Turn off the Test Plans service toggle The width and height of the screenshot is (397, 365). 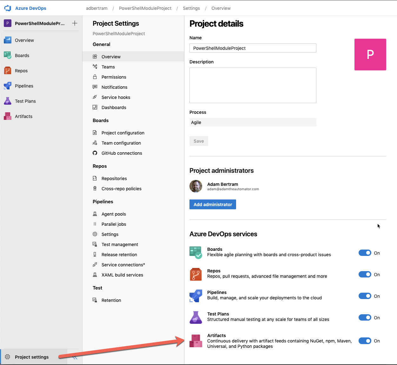pyautogui.click(x=365, y=317)
